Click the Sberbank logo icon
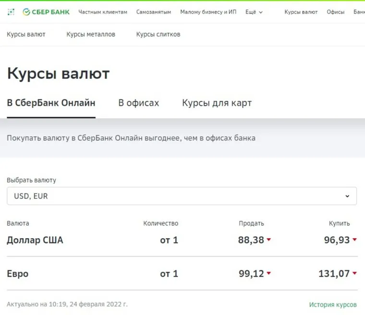The height and width of the screenshot is (315, 365). (26, 12)
